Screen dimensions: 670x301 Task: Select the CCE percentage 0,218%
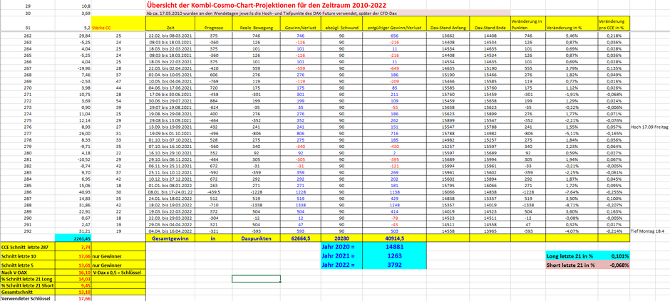pyautogui.click(x=613, y=37)
